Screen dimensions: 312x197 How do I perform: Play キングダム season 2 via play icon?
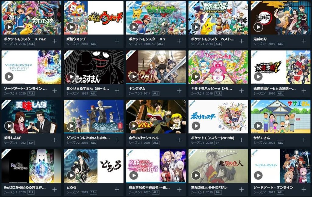click(133, 76)
